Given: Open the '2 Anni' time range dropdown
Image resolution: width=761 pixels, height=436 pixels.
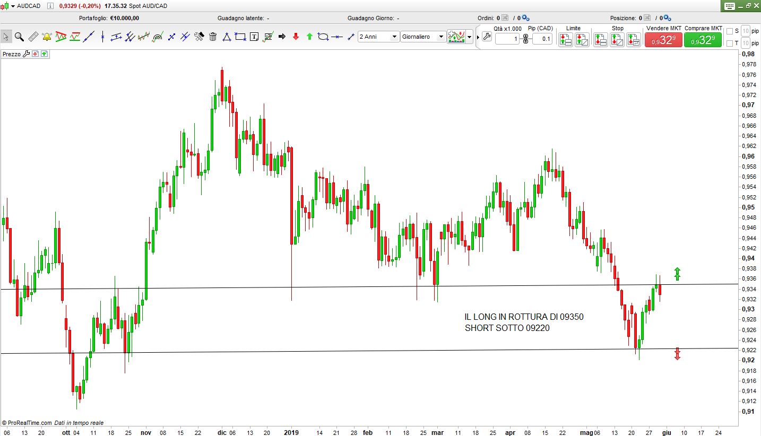Looking at the screenshot, I should (x=394, y=37).
